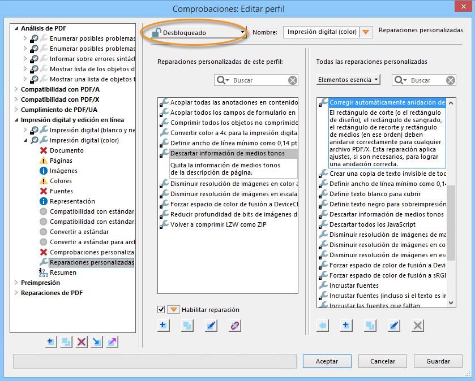Image resolution: width=475 pixels, height=381 pixels.
Task: Import a profile with the blue arrow icon
Action: 97,342
